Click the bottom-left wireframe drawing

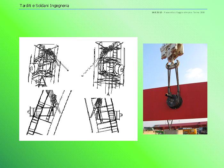tap(48, 112)
